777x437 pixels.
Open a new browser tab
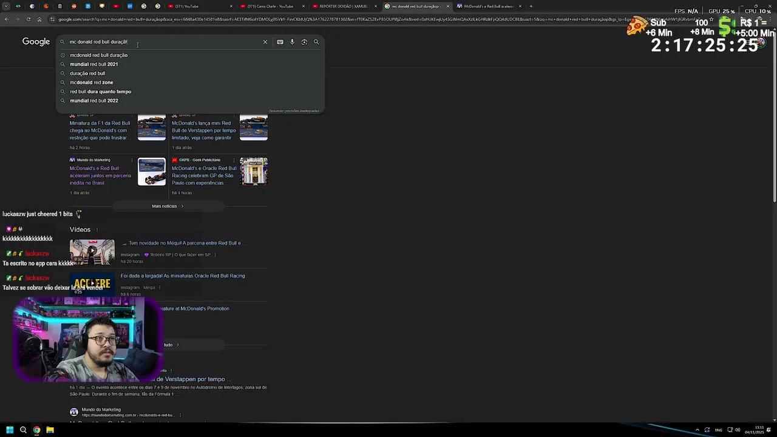point(531,6)
